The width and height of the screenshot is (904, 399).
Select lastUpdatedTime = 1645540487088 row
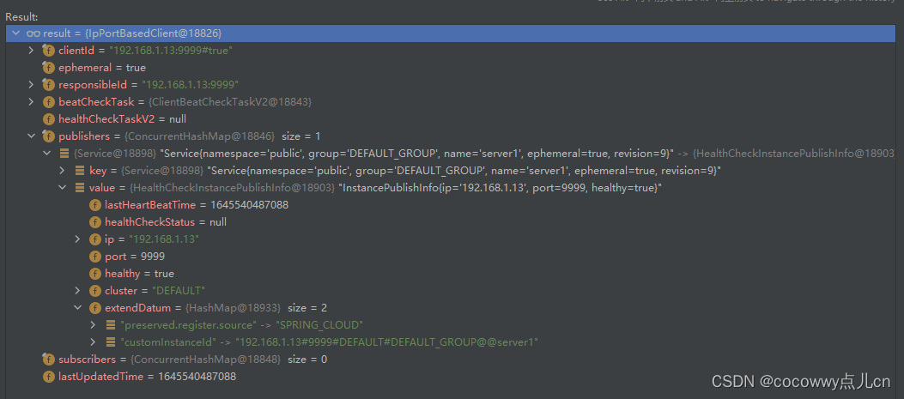[452, 376]
